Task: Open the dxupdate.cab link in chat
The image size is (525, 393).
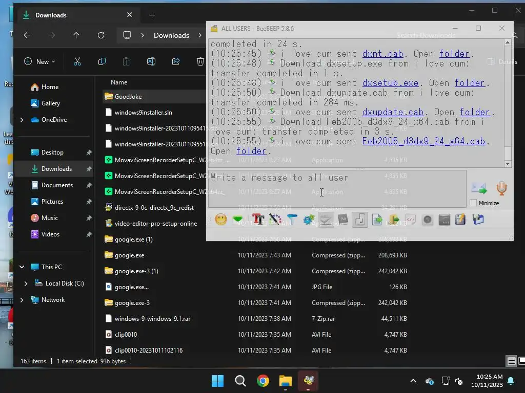Action: coord(393,112)
